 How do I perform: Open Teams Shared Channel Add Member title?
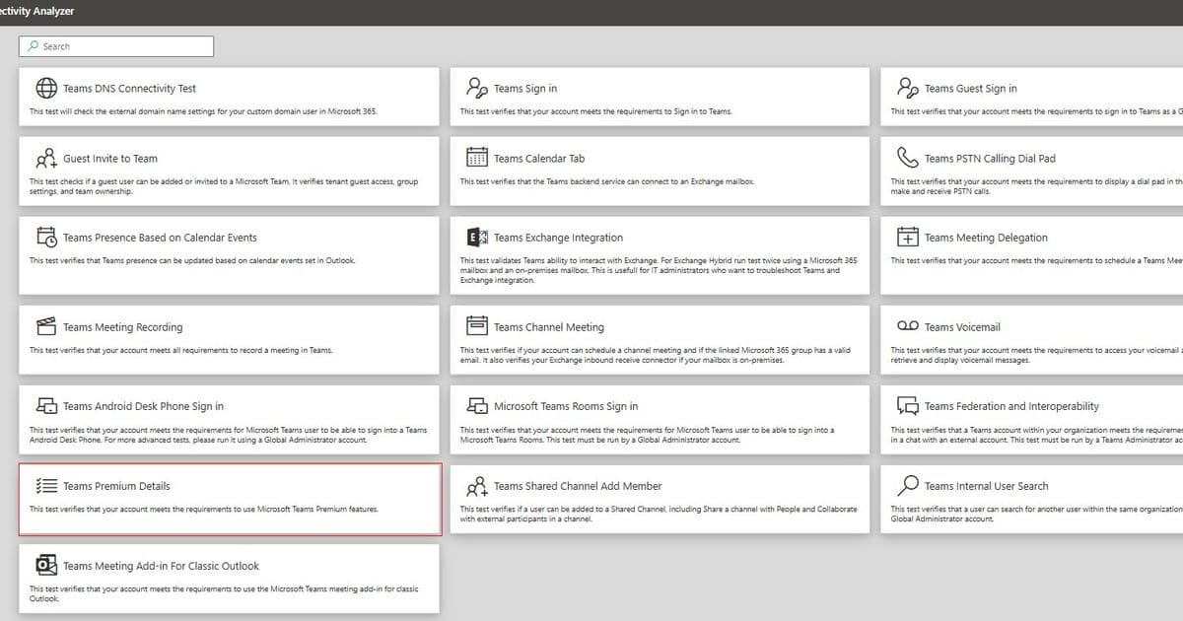coord(578,486)
